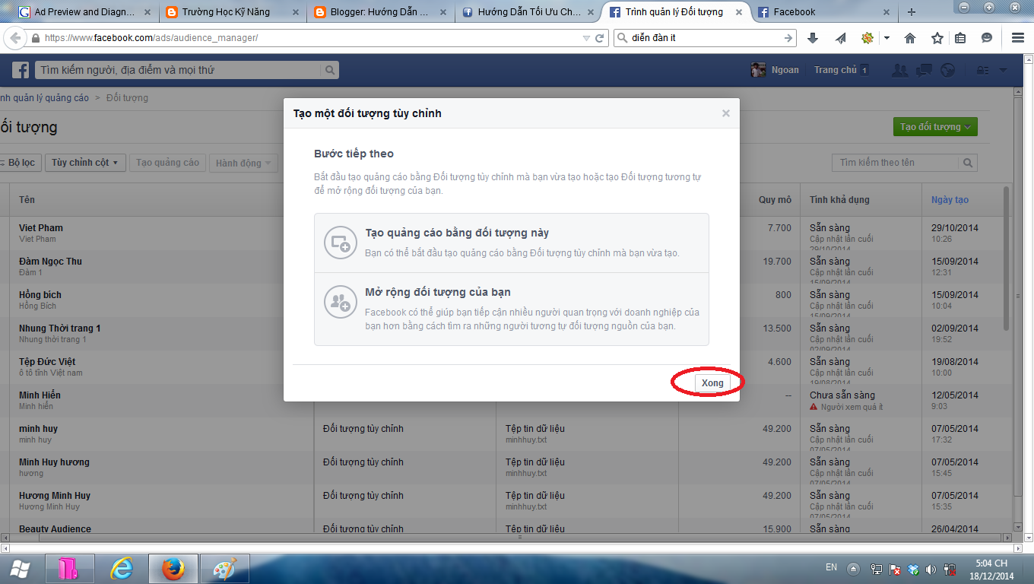Open Facebook account dropdown arrow
The width and height of the screenshot is (1034, 584).
coord(1003,70)
